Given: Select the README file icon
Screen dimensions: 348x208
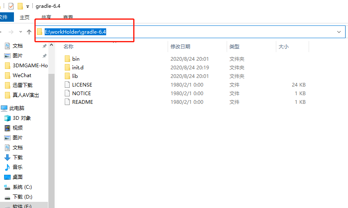Looking at the screenshot, I should tap(67, 102).
